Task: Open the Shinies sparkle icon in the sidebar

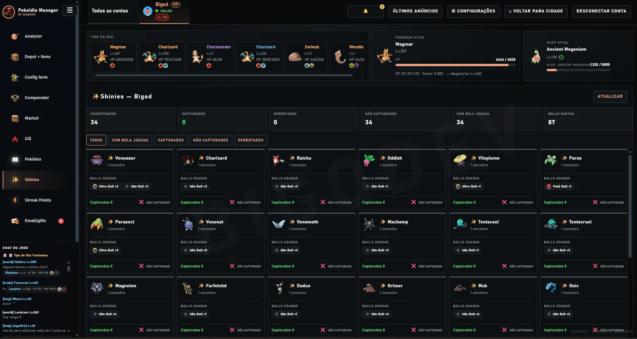Action: pos(15,180)
